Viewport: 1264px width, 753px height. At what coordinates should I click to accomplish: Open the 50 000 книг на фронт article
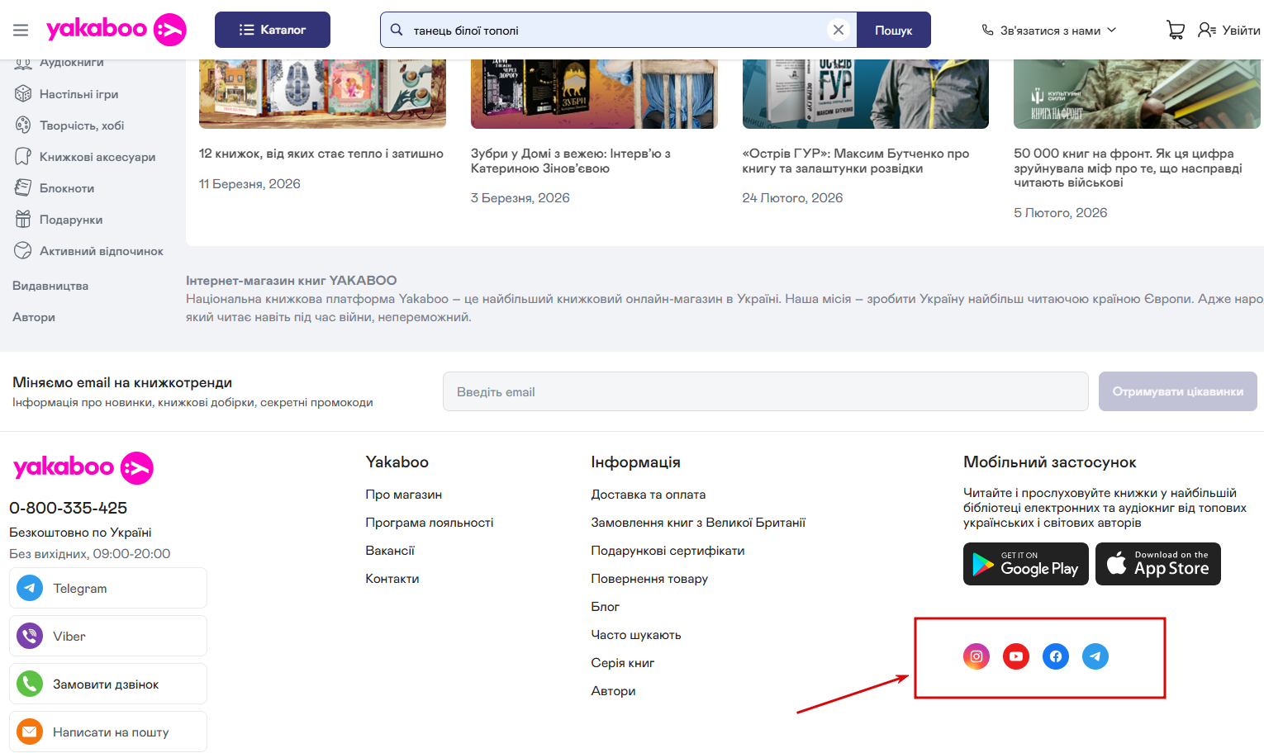pos(1129,168)
